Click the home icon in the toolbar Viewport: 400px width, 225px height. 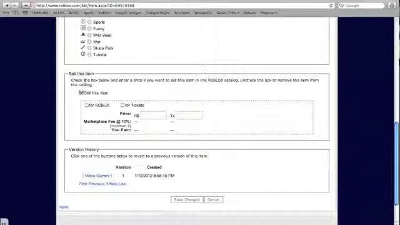coord(392,6)
